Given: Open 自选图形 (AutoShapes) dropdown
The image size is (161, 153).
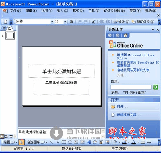Looking at the screenshot, I should pyautogui.click(x=37, y=142).
